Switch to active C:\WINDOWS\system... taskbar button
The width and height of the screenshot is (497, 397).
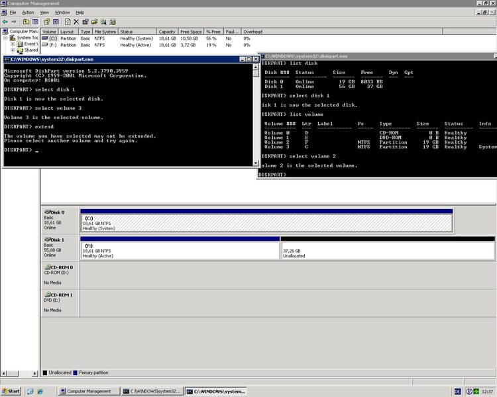click(x=216, y=391)
